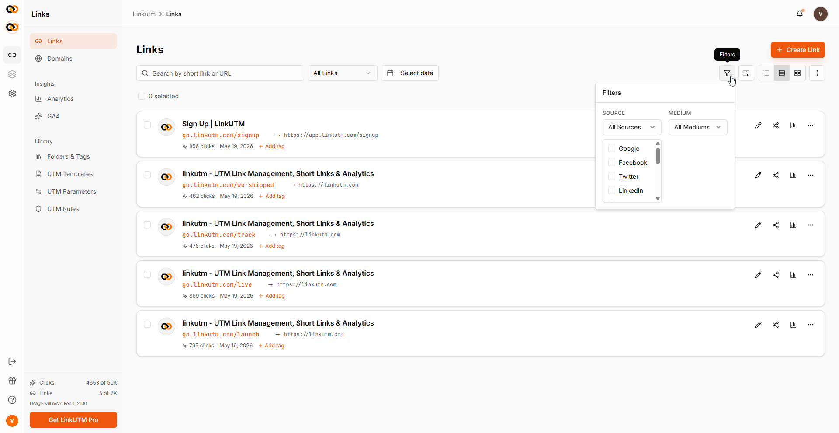
Task: Click the layers stack icon in left rail
Action: tap(12, 74)
